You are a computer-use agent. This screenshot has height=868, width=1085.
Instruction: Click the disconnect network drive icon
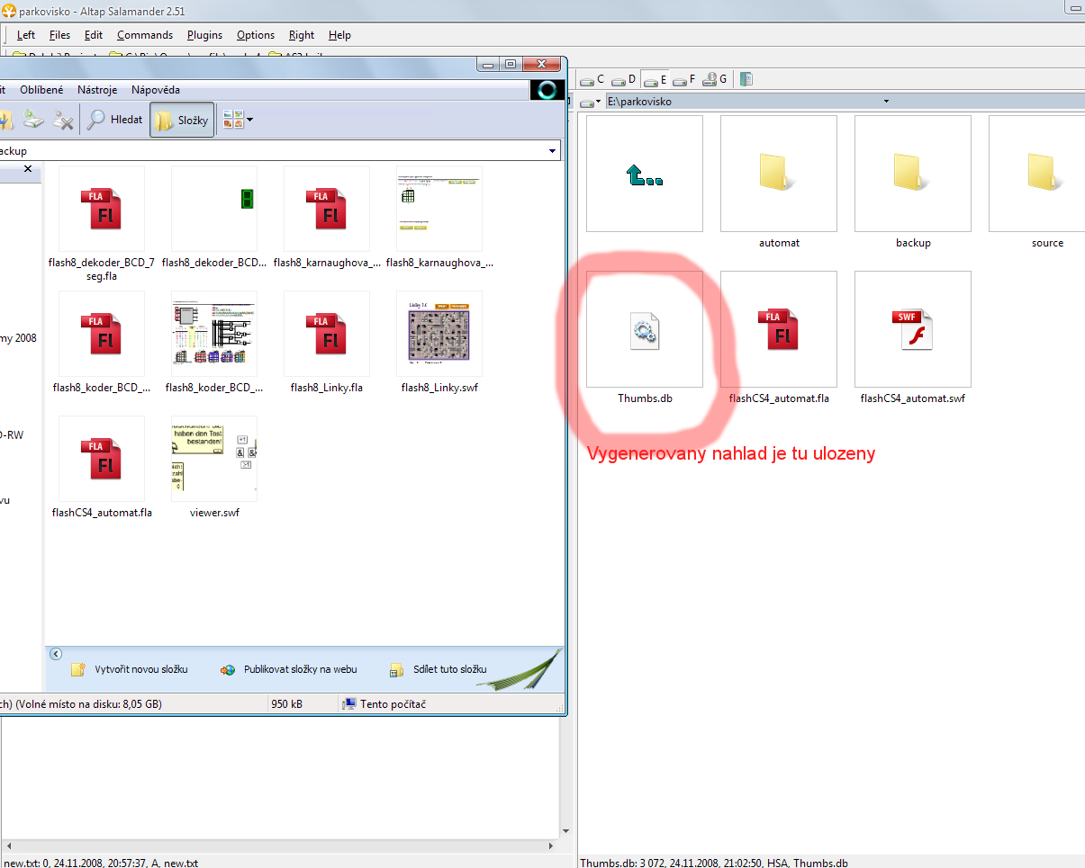[x=61, y=120]
